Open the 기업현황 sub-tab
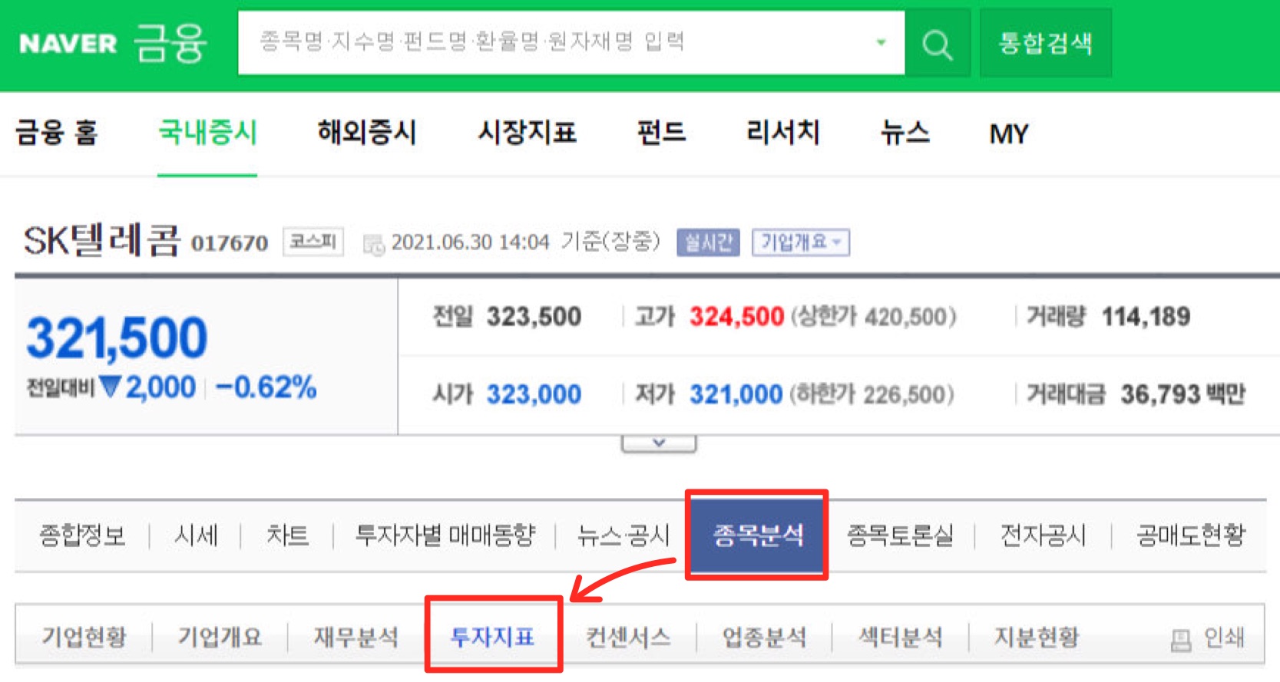The image size is (1280, 682). click(84, 637)
